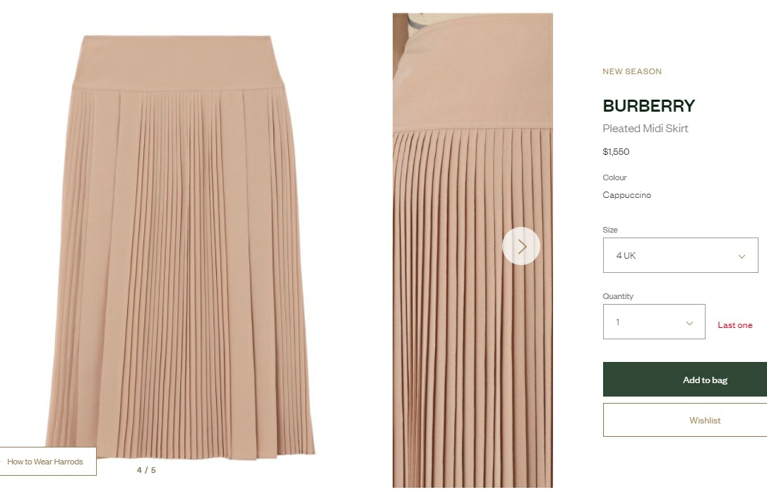Open the Quantity dropdown showing 1
The height and width of the screenshot is (492, 767).
[x=654, y=322]
